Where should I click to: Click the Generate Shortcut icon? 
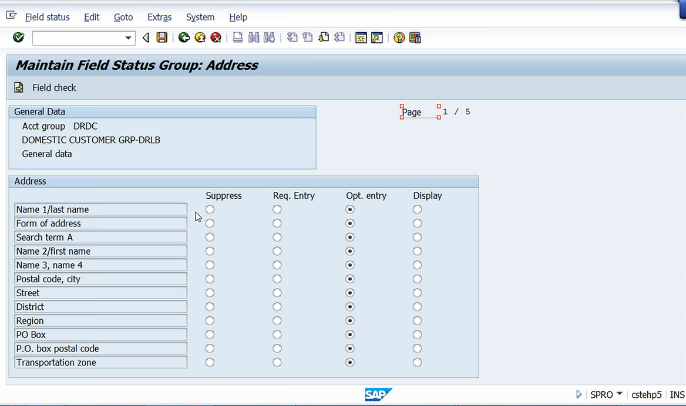[x=376, y=38]
